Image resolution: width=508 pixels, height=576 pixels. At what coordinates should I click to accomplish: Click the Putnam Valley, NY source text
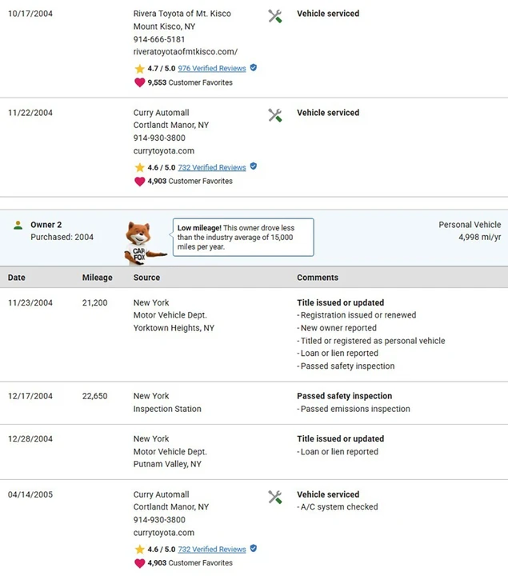click(x=167, y=464)
